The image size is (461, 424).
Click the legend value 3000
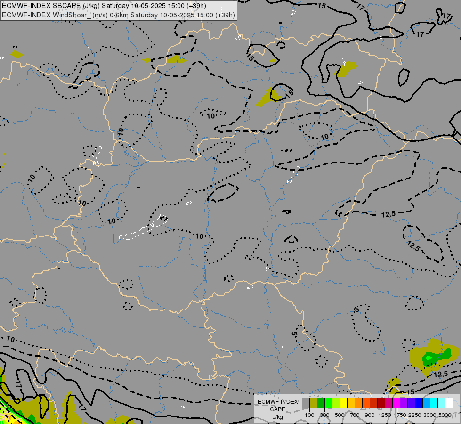click(x=430, y=415)
